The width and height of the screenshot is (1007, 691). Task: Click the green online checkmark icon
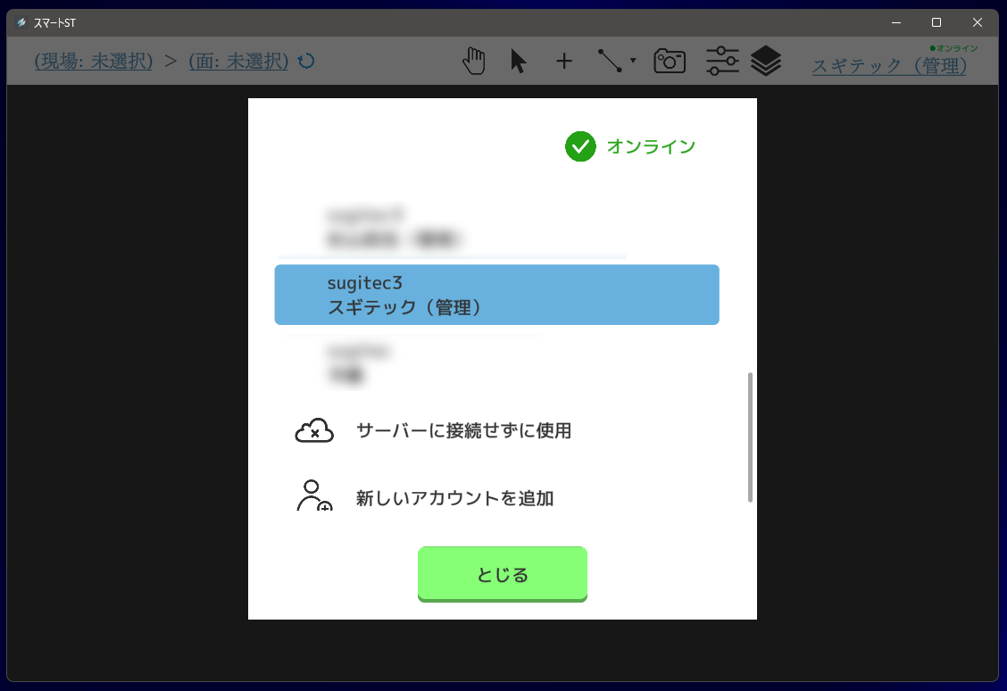coord(580,146)
